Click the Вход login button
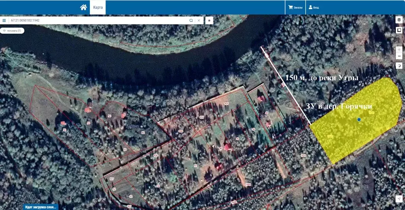The height and width of the screenshot is (210, 405). [314, 7]
